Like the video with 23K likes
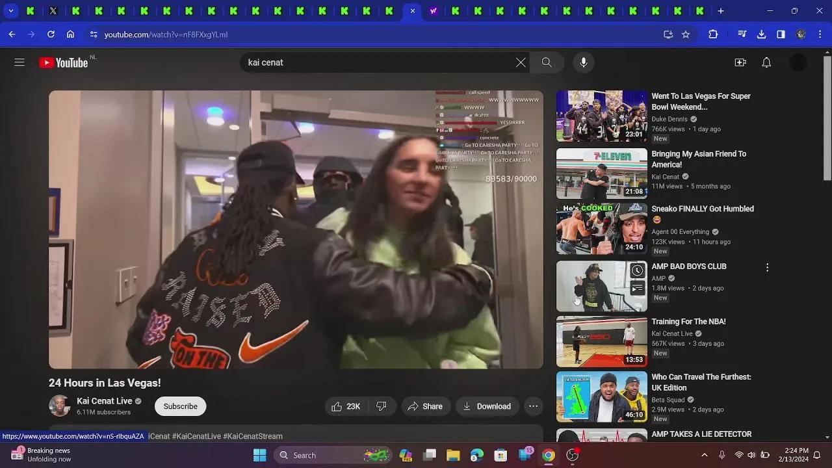Screen dimensions: 832x468 (346, 406)
